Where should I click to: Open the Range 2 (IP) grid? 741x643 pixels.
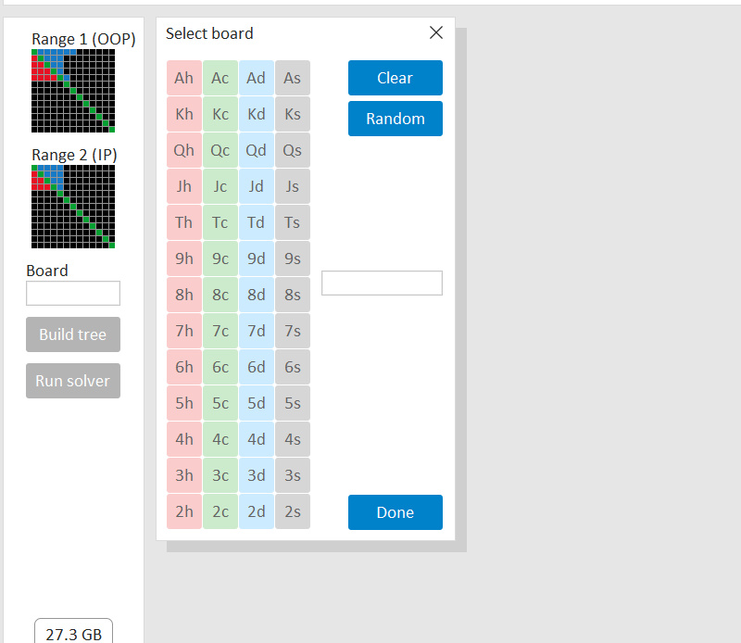point(73,207)
